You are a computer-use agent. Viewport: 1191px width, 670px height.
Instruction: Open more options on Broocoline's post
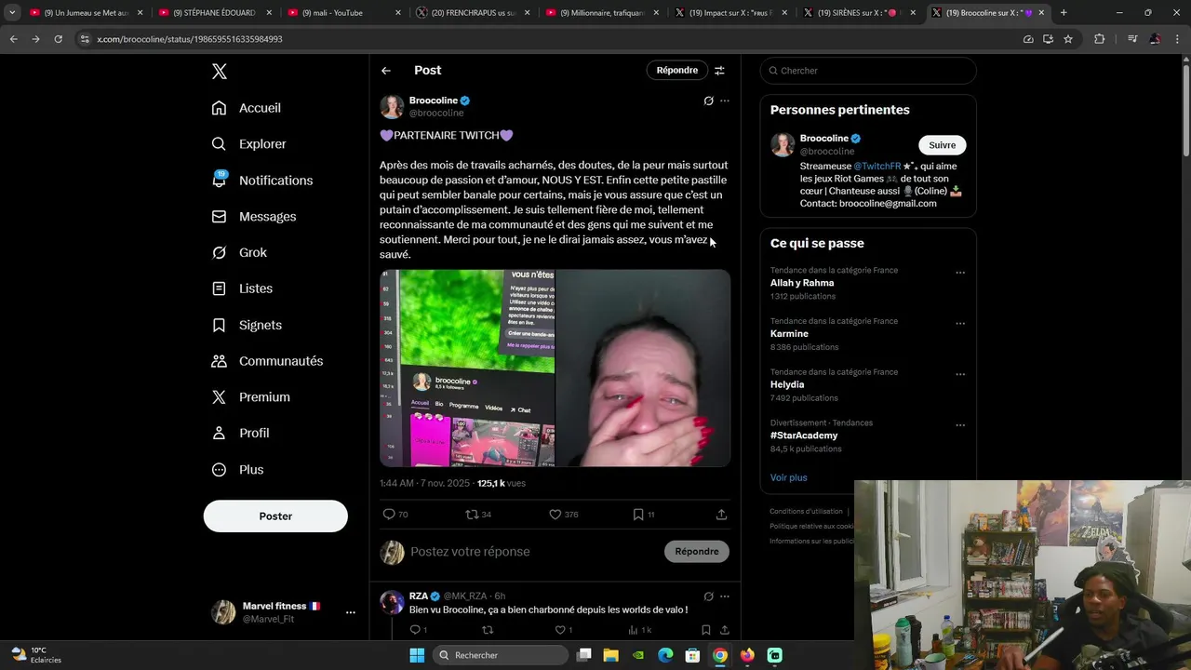tap(725, 100)
